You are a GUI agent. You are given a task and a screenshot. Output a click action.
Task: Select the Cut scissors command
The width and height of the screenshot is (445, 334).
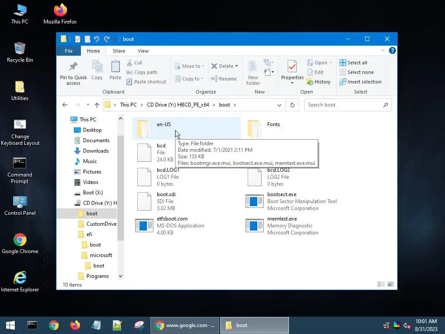[x=135, y=63]
